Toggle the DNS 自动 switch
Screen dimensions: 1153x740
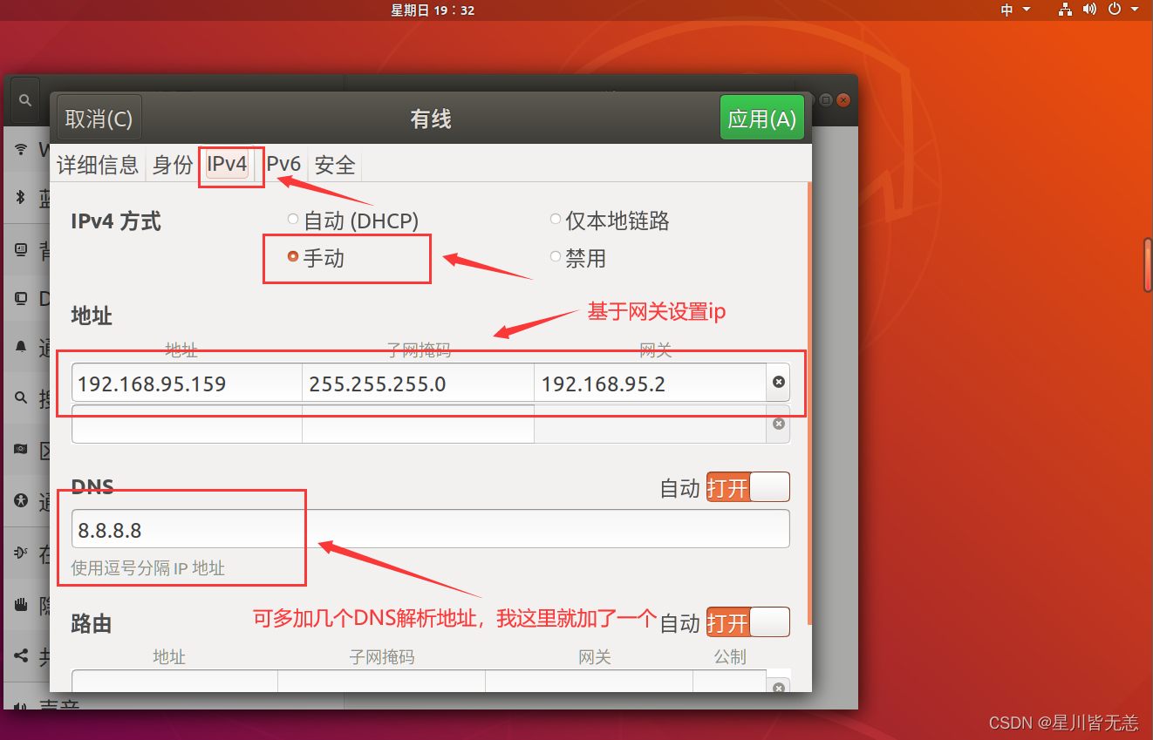click(x=747, y=487)
